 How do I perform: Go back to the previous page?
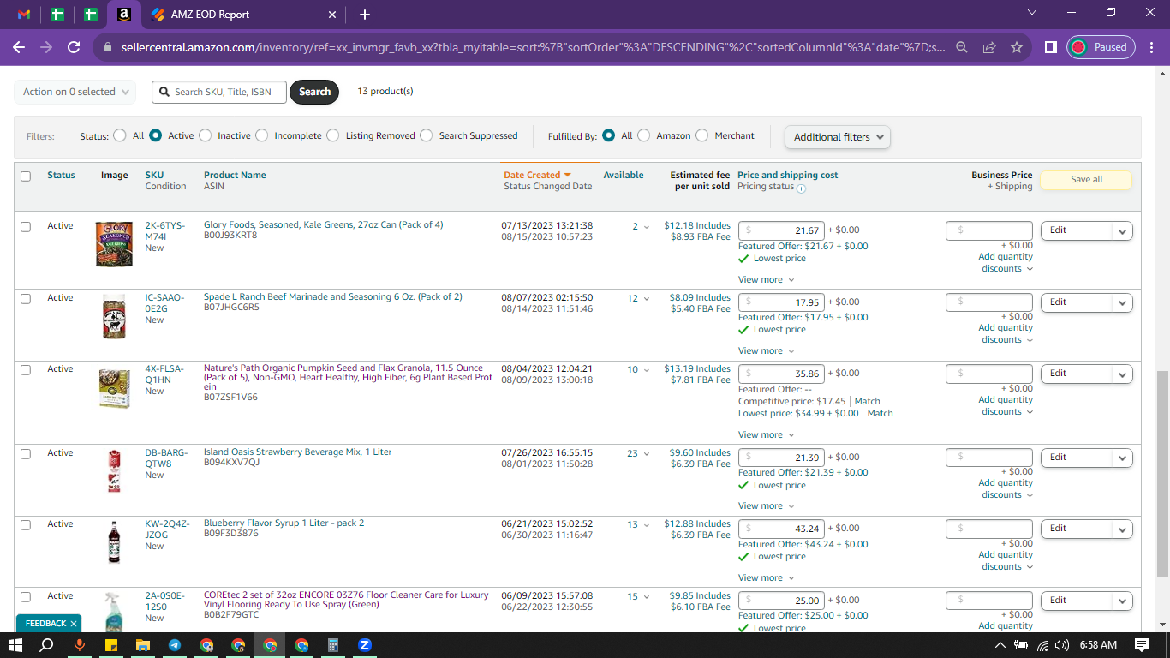coord(19,47)
